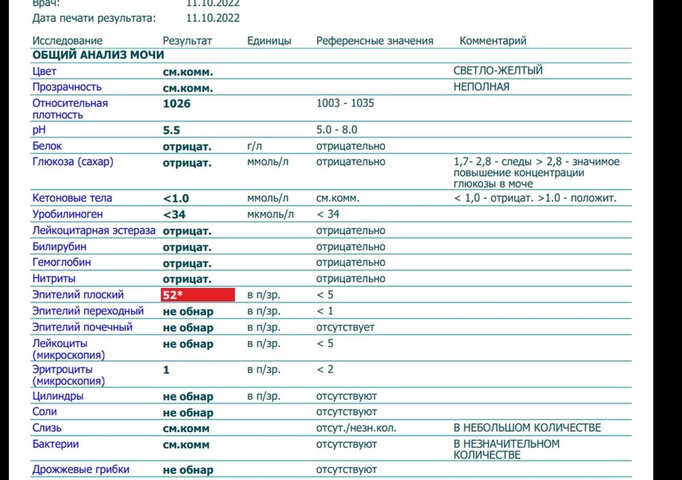This screenshot has width=682, height=480.
Task: Click the 'pH' row name
Action: [x=39, y=130]
